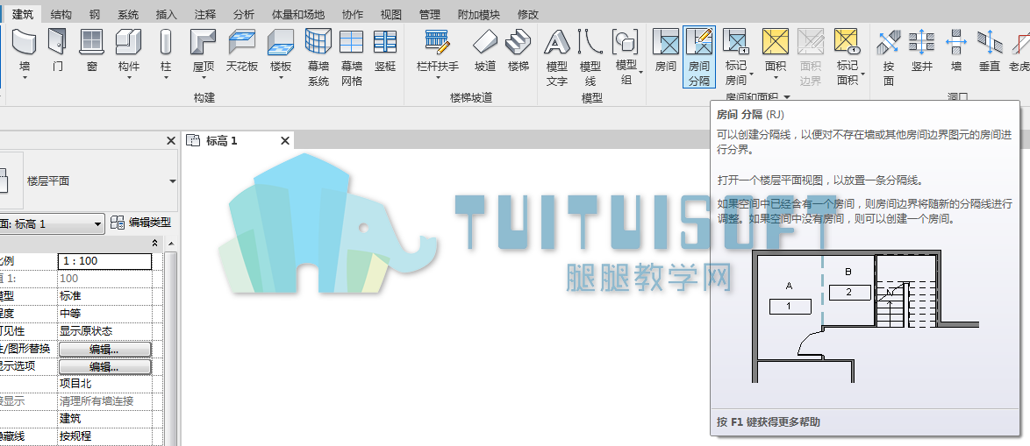
Task: Click 编辑... button for 显示选项
Action: pyautogui.click(x=104, y=366)
